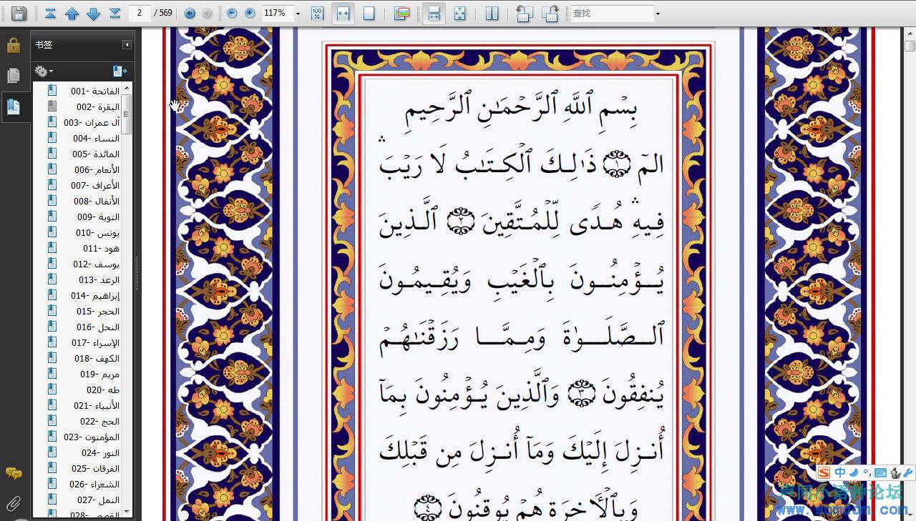This screenshot has height=521, width=916.
Task: Toggle fit width view
Action: (x=343, y=13)
